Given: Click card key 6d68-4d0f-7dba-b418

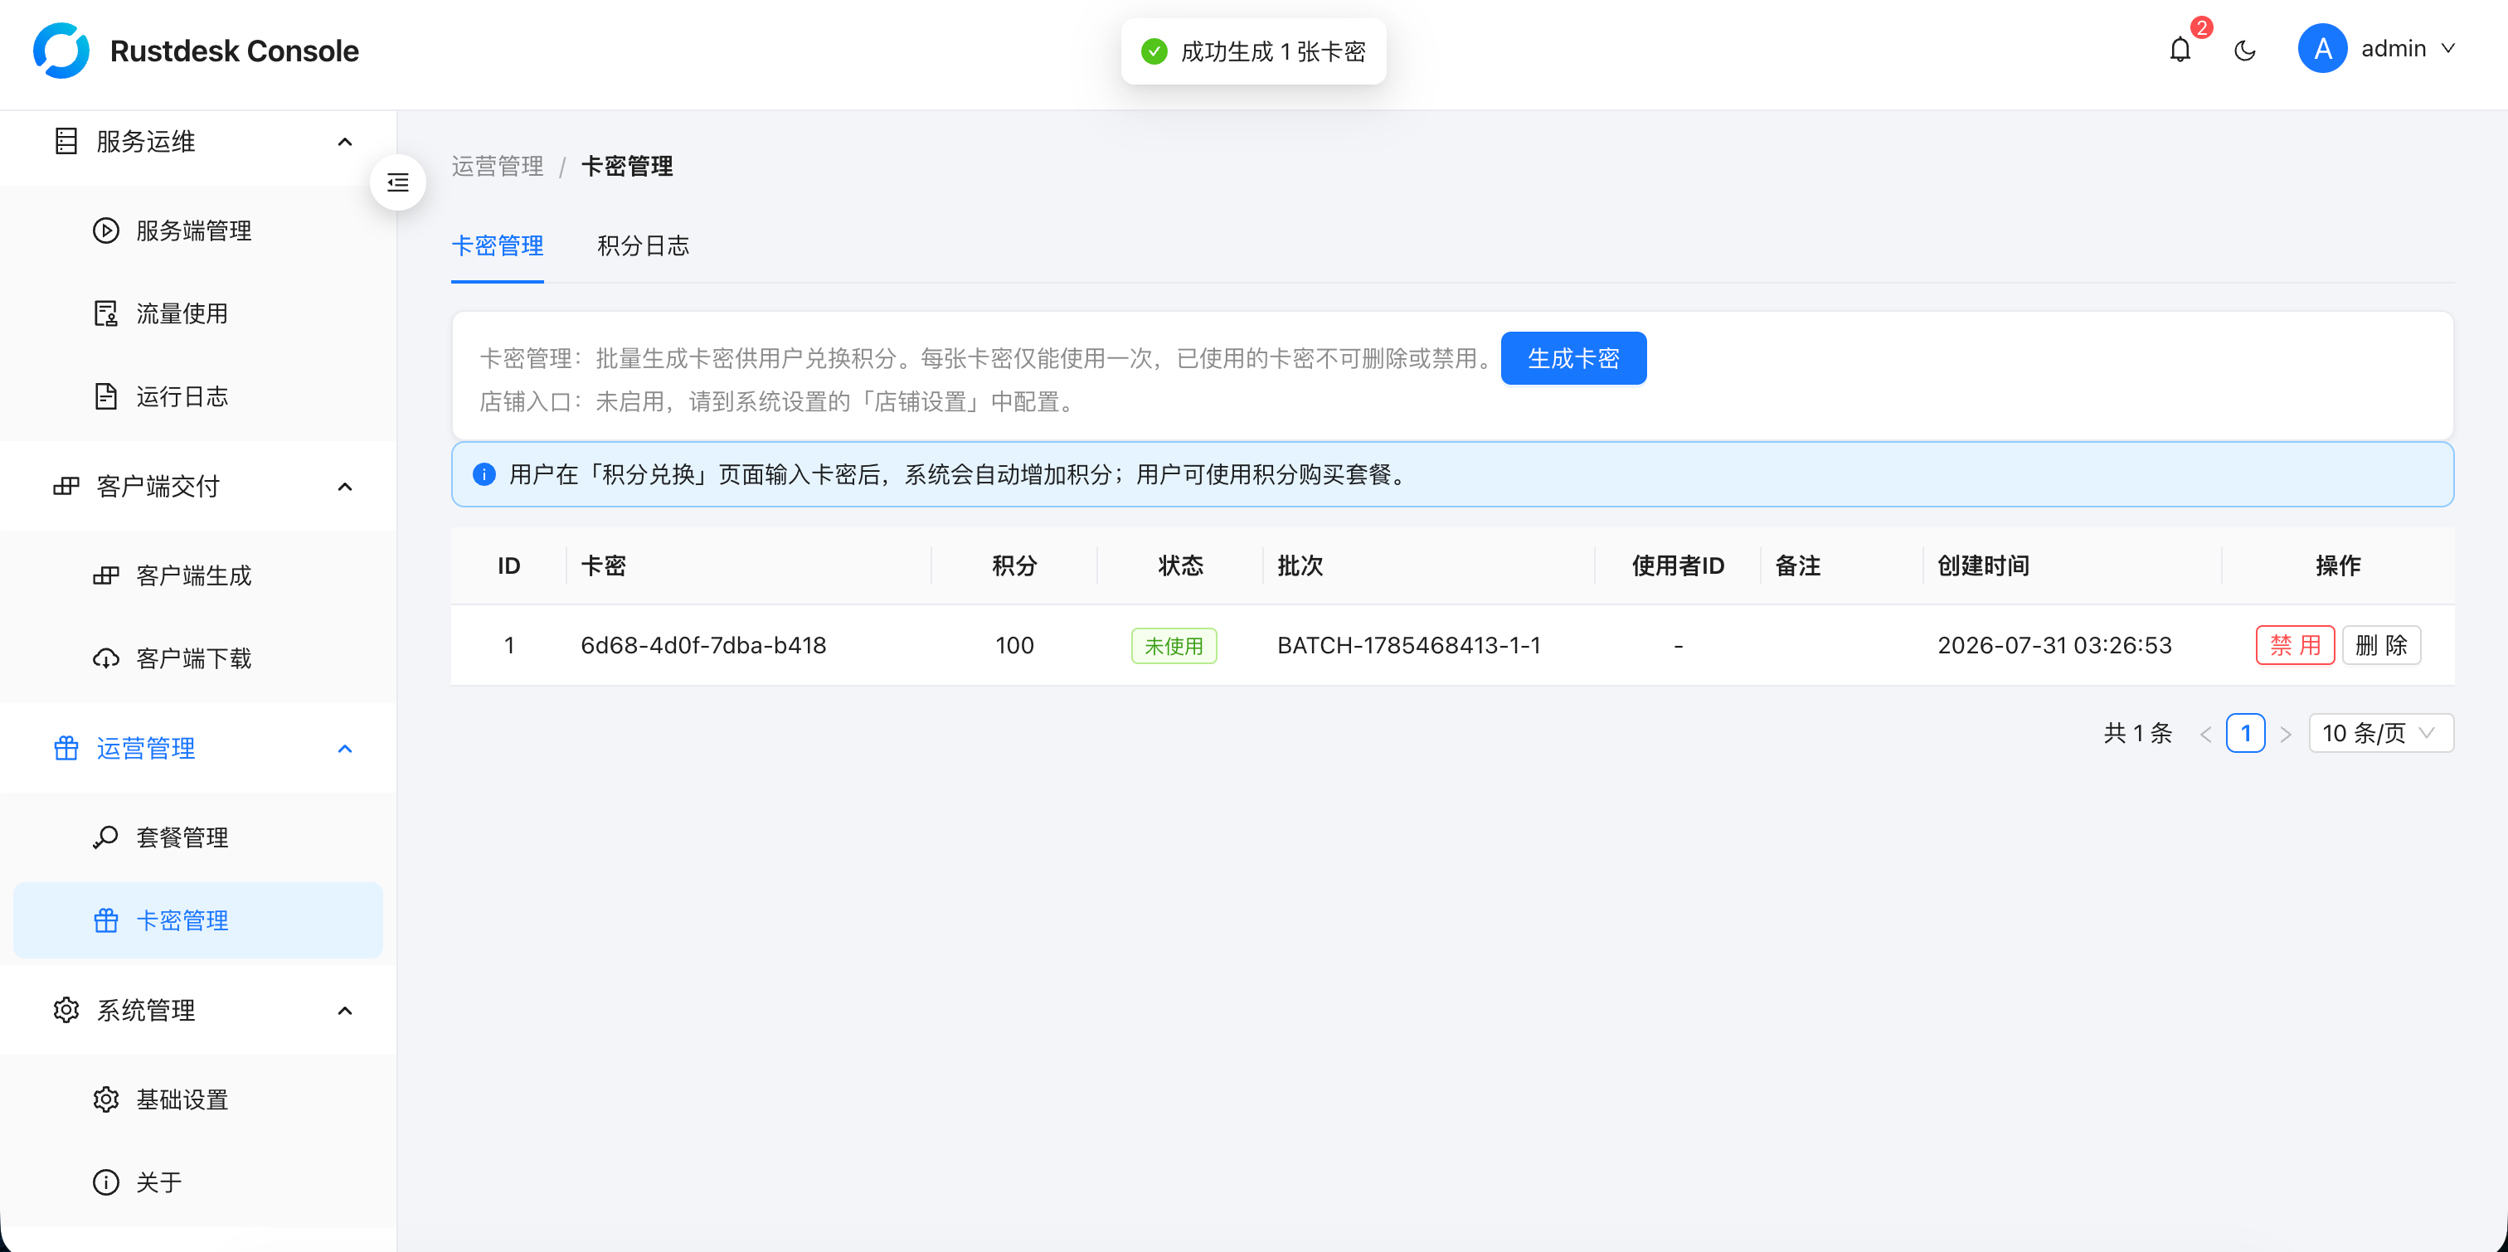Looking at the screenshot, I should pyautogui.click(x=703, y=645).
